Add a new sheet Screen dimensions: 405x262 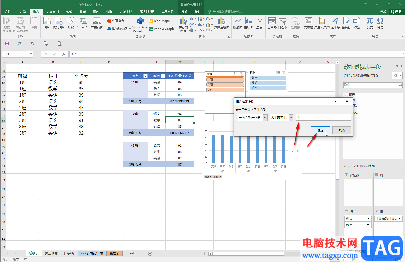click(150, 253)
